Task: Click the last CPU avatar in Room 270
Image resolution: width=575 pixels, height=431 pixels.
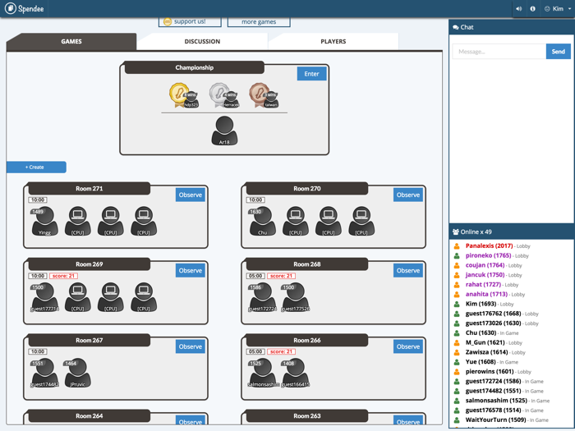Action: click(x=361, y=221)
